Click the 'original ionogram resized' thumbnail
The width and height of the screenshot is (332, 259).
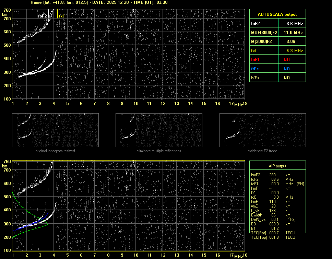(x=55, y=130)
